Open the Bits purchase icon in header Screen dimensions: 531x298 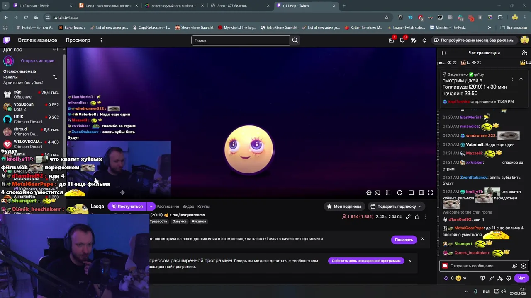pos(424,40)
